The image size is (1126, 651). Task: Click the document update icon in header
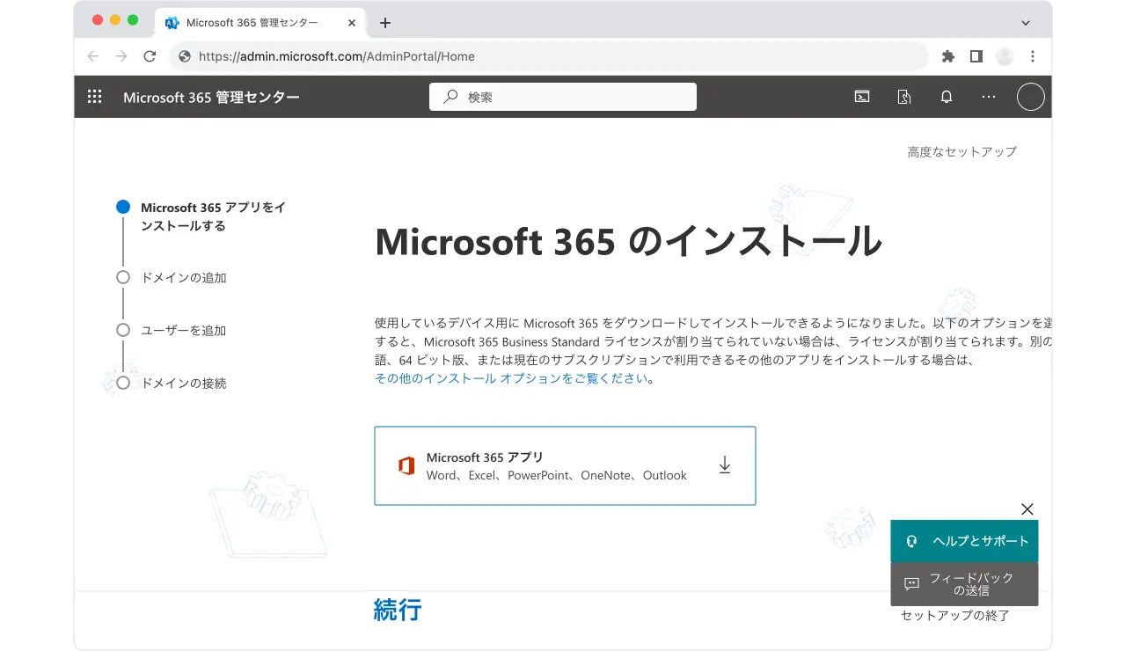(904, 97)
